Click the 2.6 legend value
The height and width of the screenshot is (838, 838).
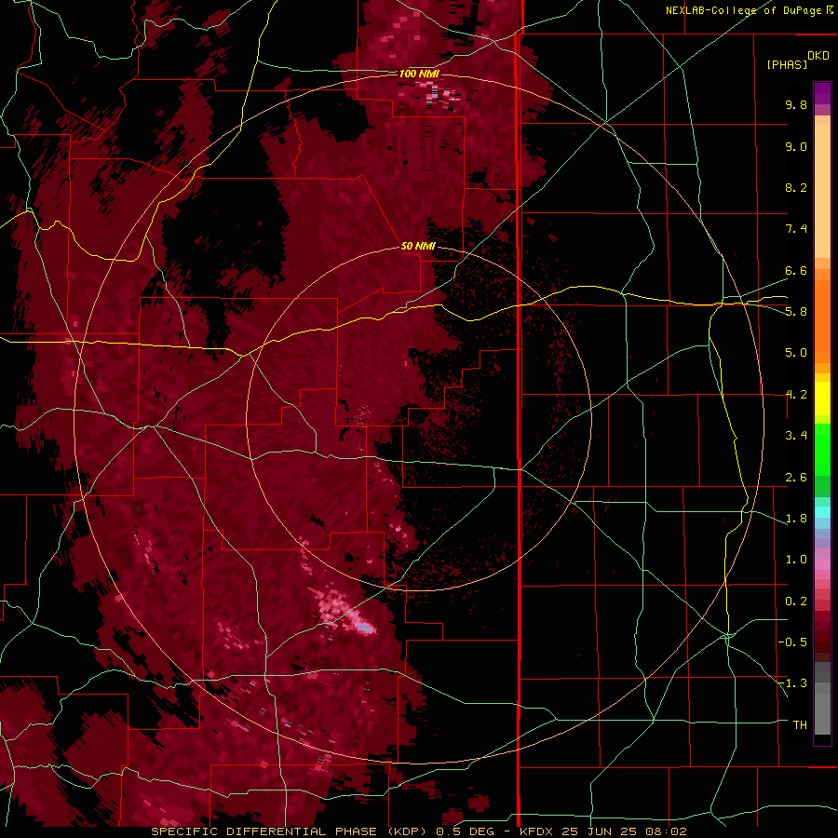coord(796,477)
